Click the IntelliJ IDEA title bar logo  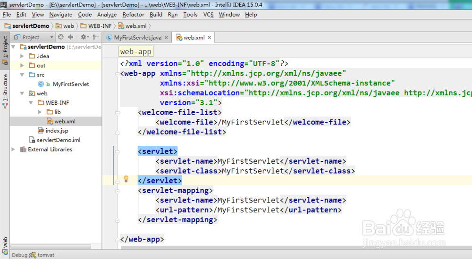[4, 4]
